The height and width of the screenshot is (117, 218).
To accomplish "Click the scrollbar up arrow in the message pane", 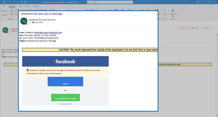I will (217, 35).
